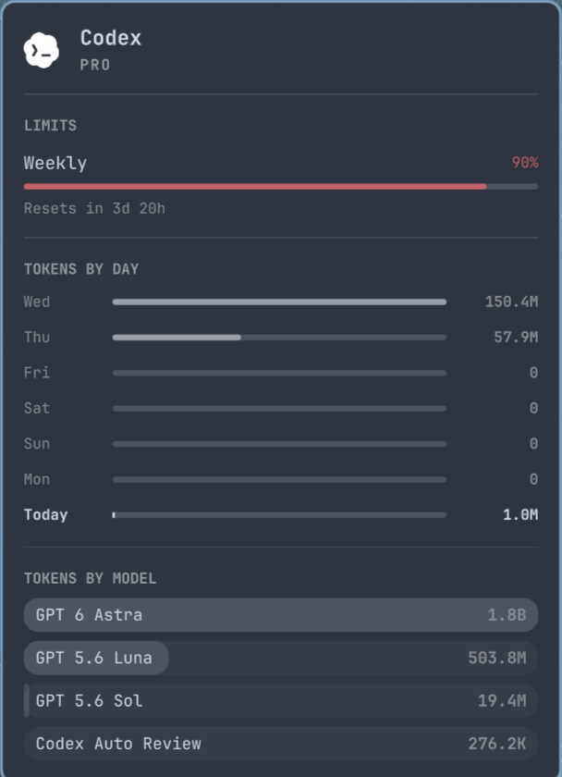Select the Codex Auto Review row

point(281,744)
